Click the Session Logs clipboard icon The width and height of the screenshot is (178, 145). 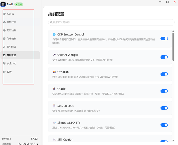pyautogui.click(x=54, y=106)
